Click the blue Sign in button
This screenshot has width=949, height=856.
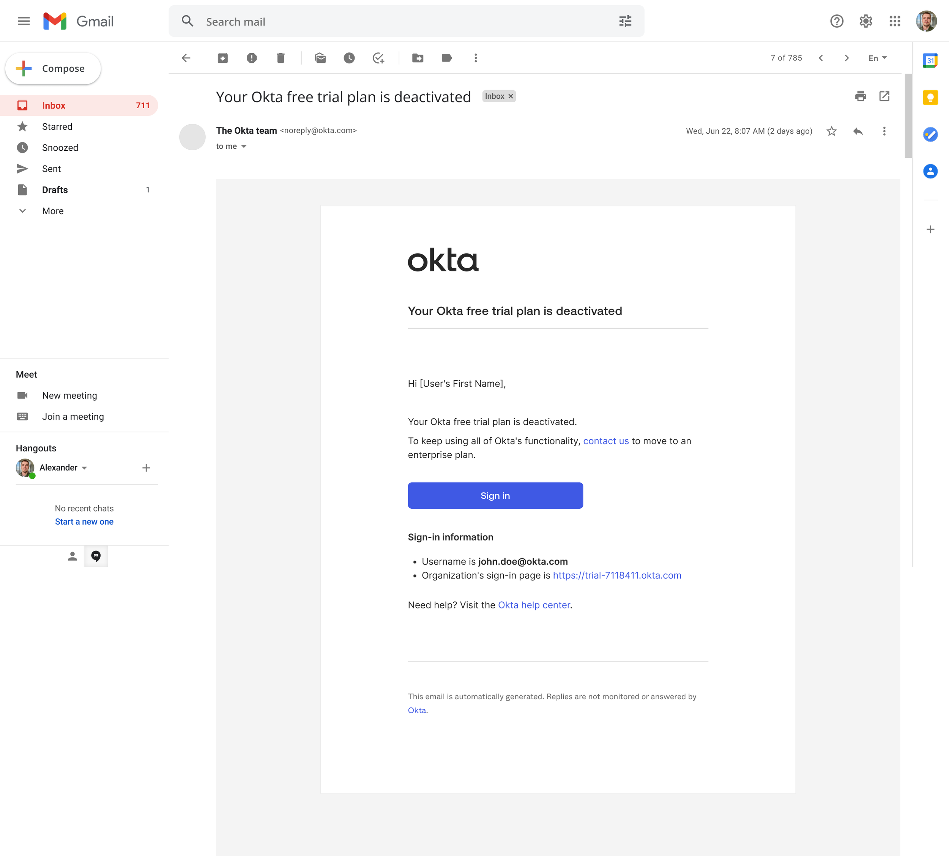tap(495, 496)
